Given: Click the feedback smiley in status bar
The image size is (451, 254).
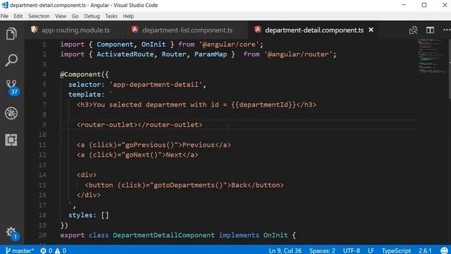Looking at the screenshot, I should click(444, 250).
